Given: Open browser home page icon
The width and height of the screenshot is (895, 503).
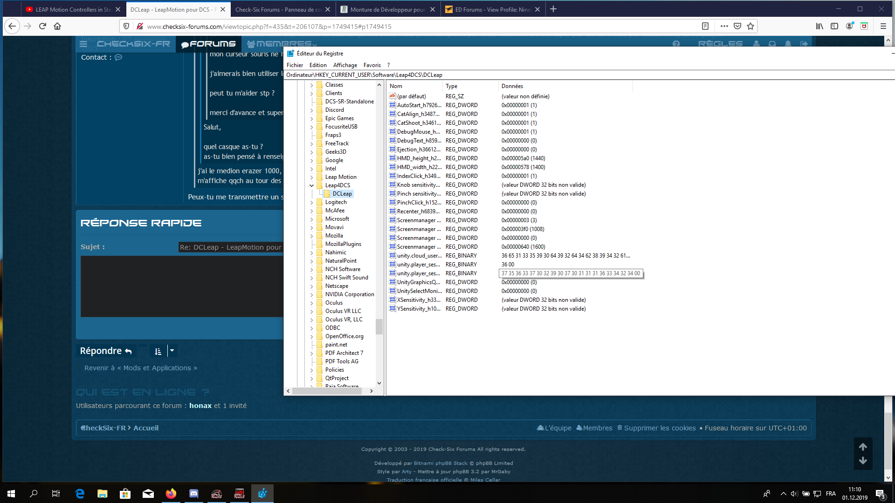Looking at the screenshot, I should [57, 27].
